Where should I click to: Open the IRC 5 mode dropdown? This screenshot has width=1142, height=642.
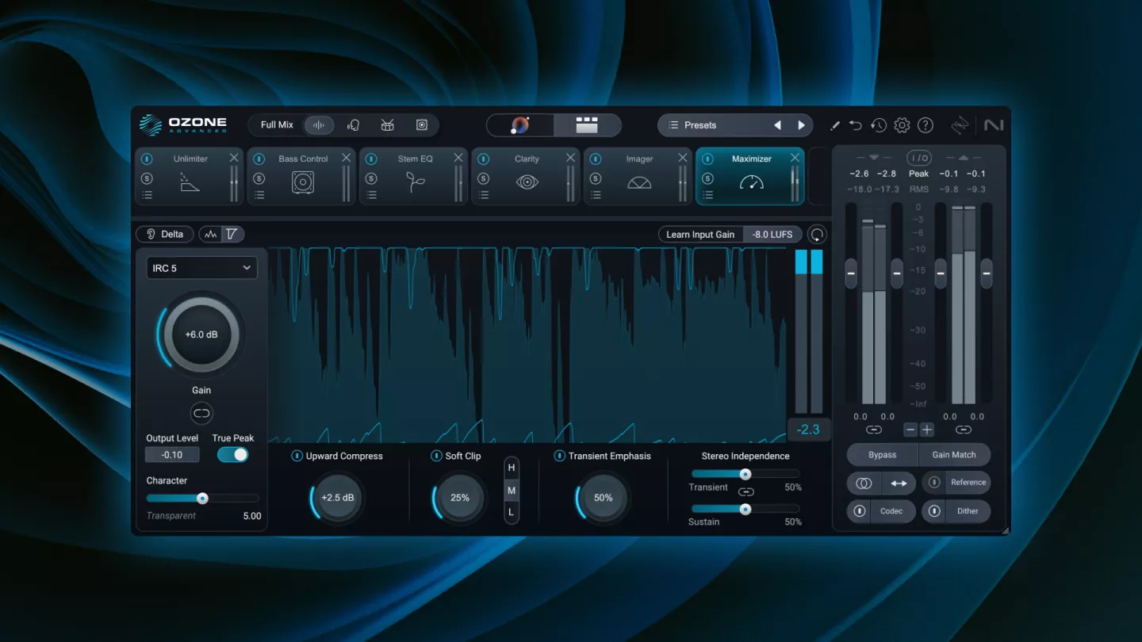coord(201,268)
